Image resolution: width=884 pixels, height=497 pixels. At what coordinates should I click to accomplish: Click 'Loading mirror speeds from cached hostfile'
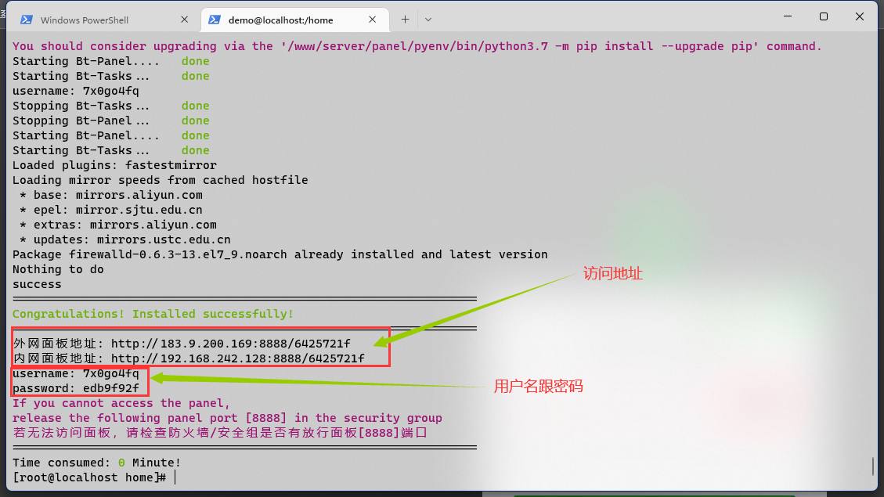point(160,180)
